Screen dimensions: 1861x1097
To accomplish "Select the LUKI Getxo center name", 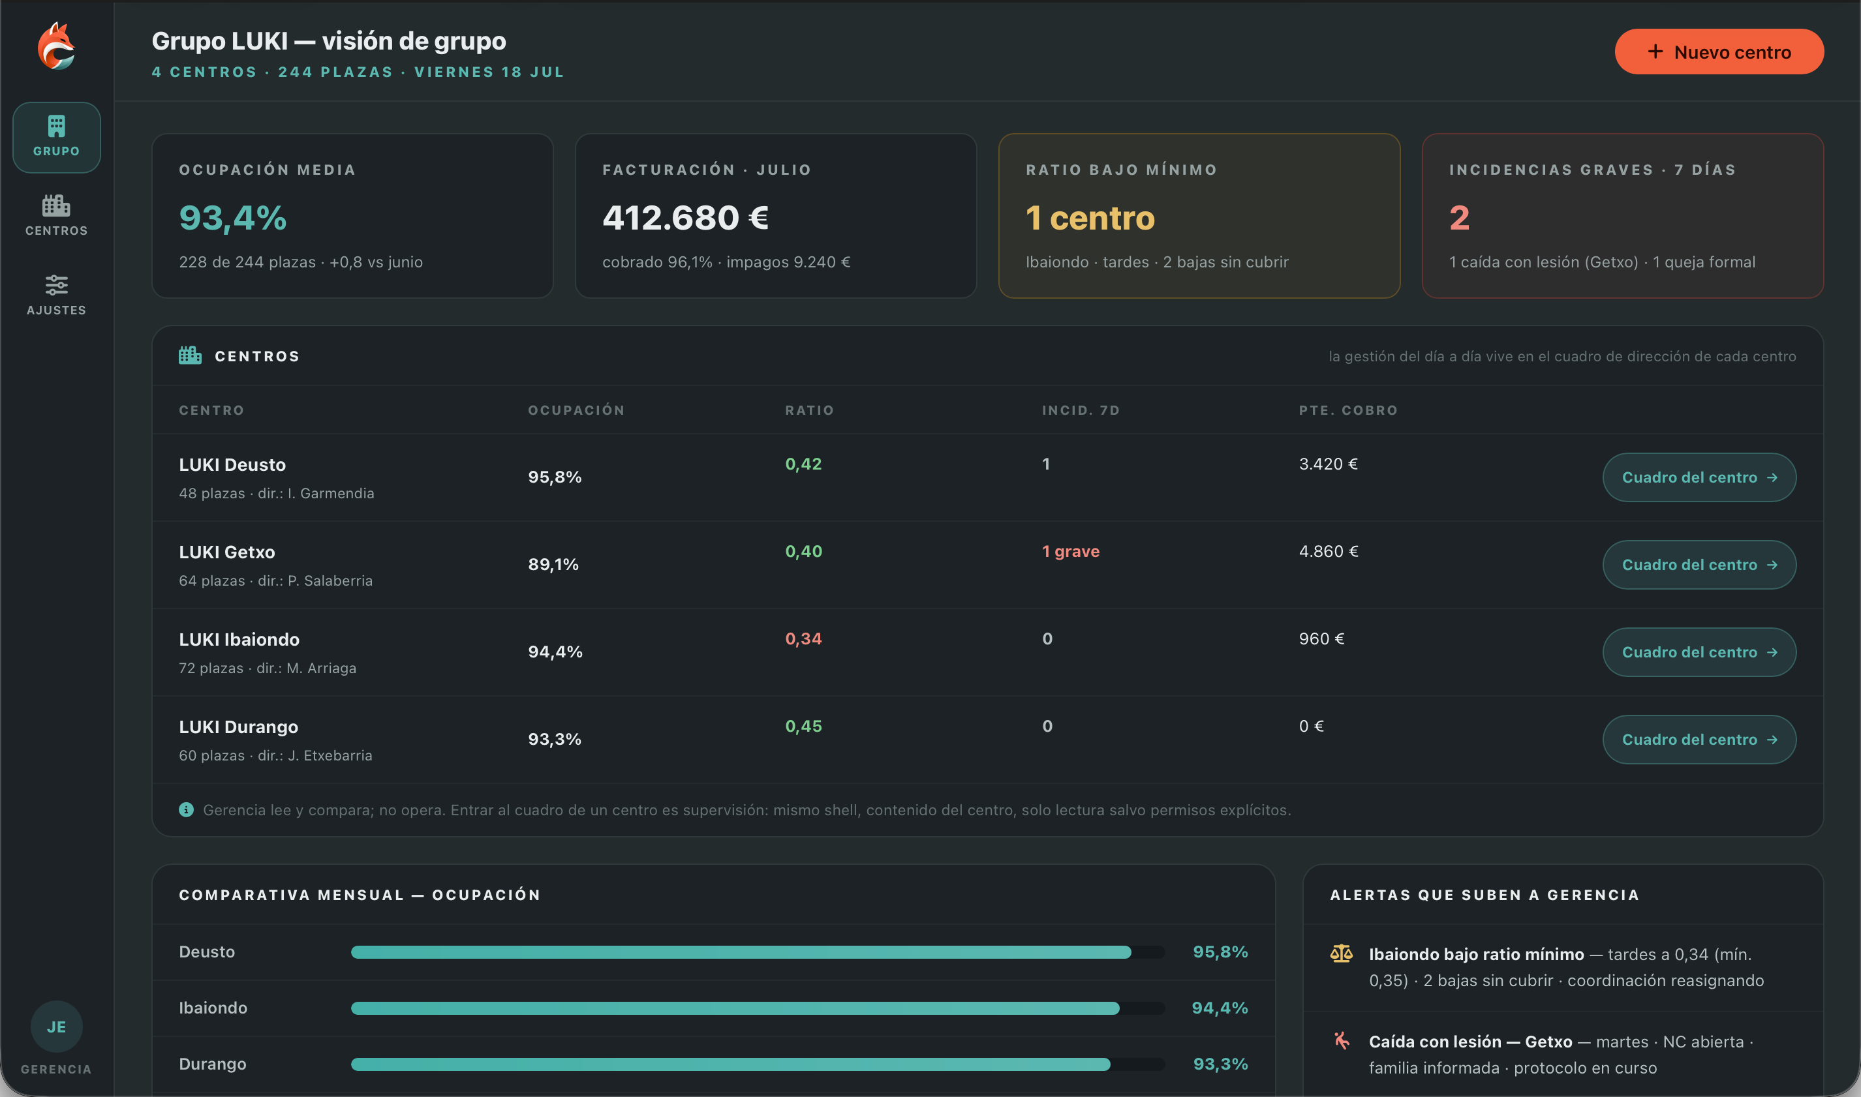I will (x=227, y=552).
